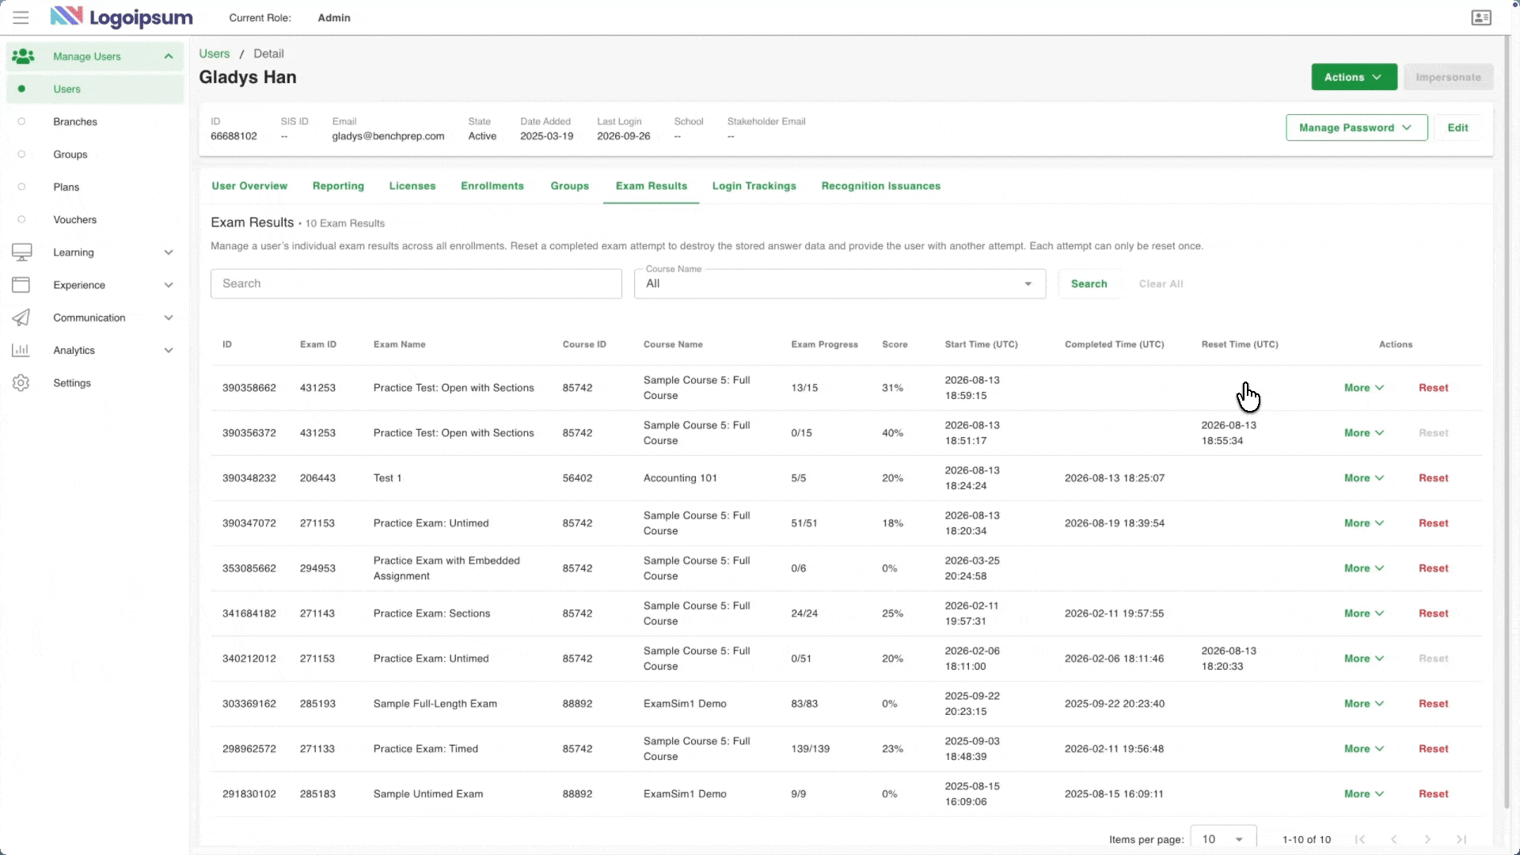The image size is (1520, 855).
Task: Switch to the User Overview tab
Action: tap(249, 186)
